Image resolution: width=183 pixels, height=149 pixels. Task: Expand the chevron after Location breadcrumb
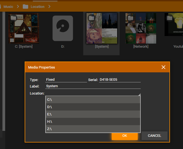(49, 7)
